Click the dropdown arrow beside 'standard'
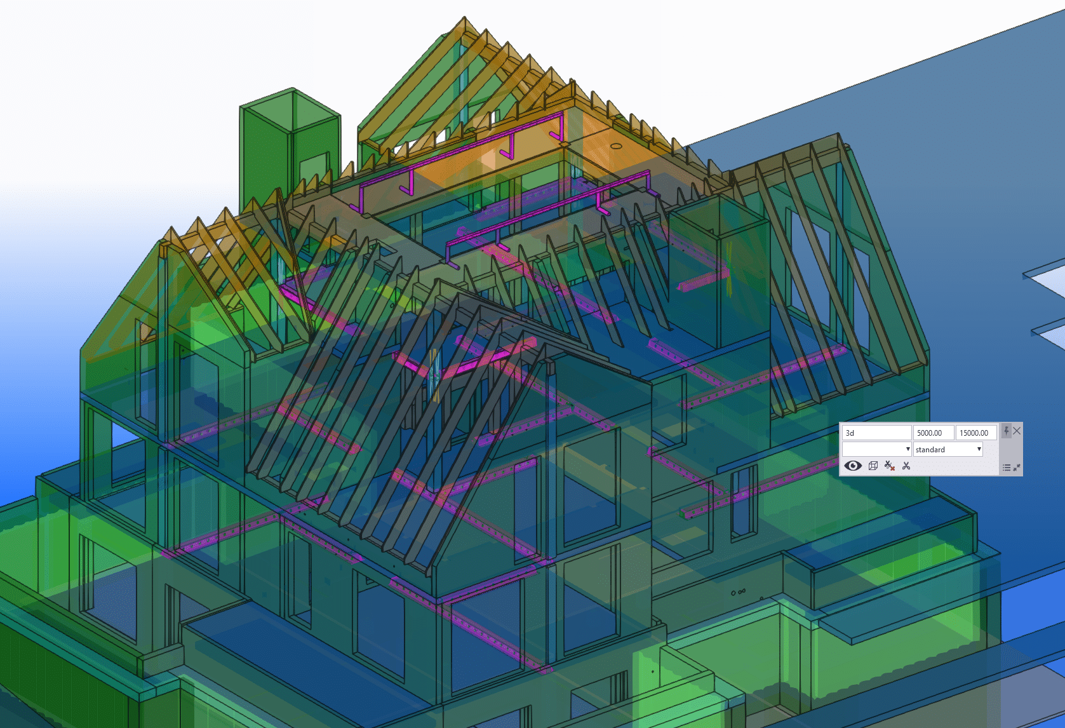The image size is (1065, 728). click(x=979, y=450)
